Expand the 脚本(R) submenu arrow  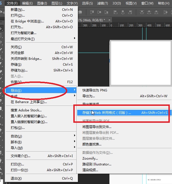click(75, 141)
